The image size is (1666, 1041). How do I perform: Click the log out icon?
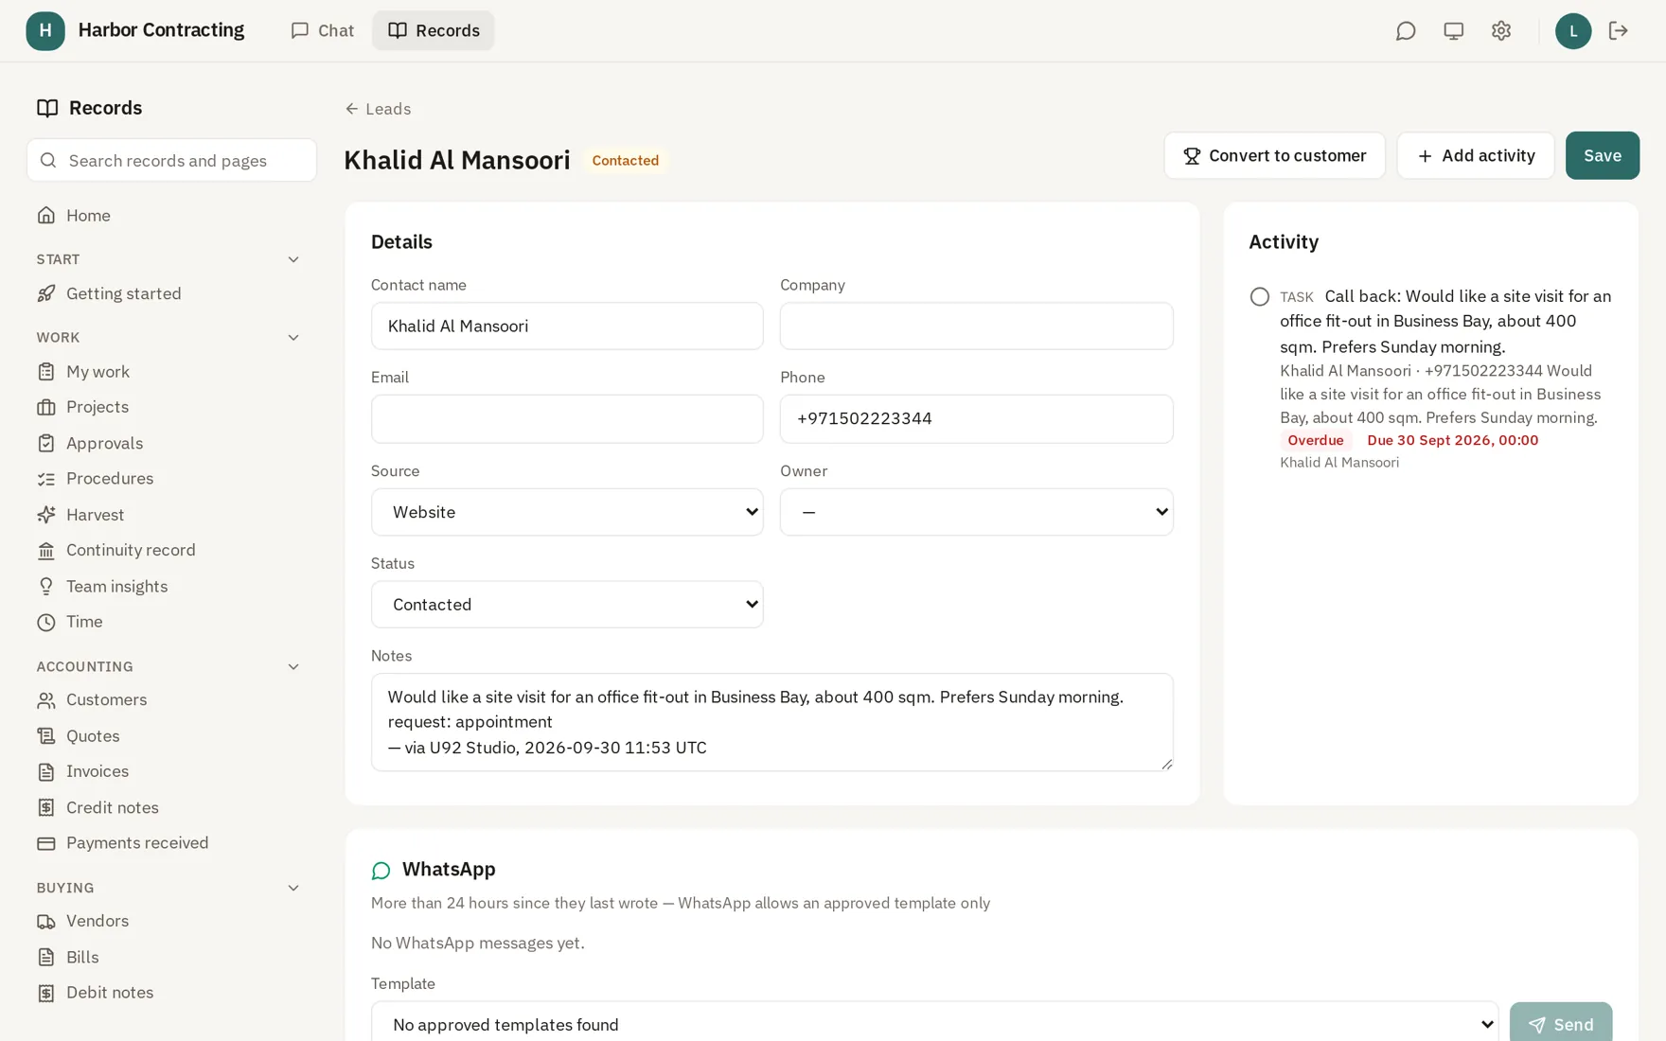1618,31
